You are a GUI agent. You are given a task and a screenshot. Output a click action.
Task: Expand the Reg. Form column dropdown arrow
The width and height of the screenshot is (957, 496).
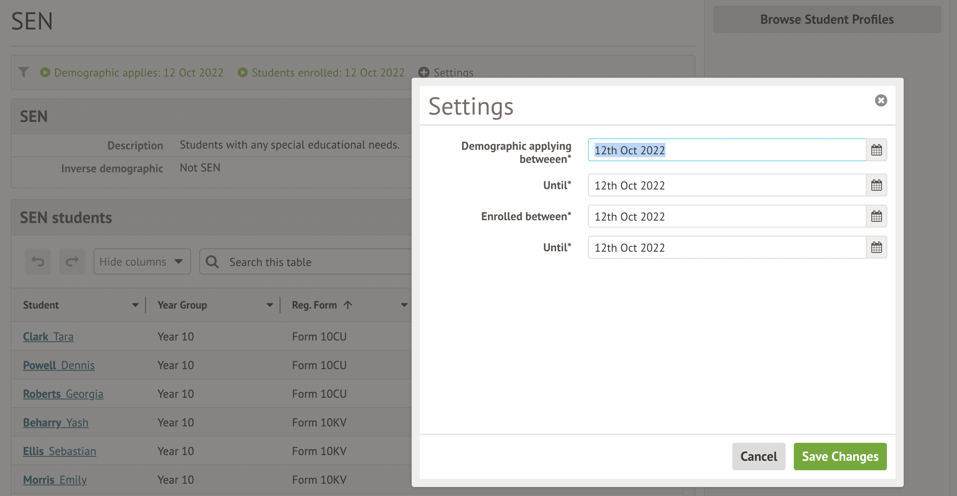click(404, 305)
